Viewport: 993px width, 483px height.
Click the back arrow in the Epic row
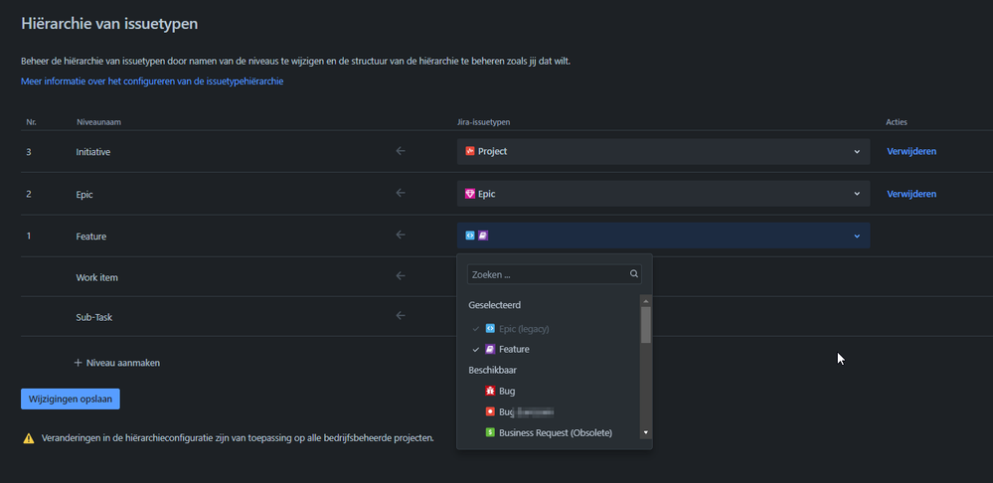[x=401, y=193]
